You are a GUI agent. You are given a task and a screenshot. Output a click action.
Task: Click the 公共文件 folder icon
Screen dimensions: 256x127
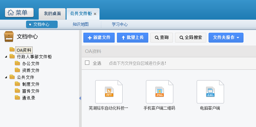click(x=12, y=77)
